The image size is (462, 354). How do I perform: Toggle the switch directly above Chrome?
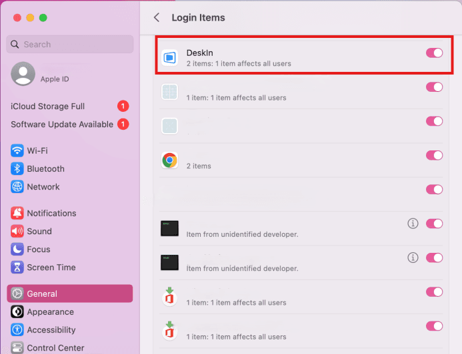[434, 121]
